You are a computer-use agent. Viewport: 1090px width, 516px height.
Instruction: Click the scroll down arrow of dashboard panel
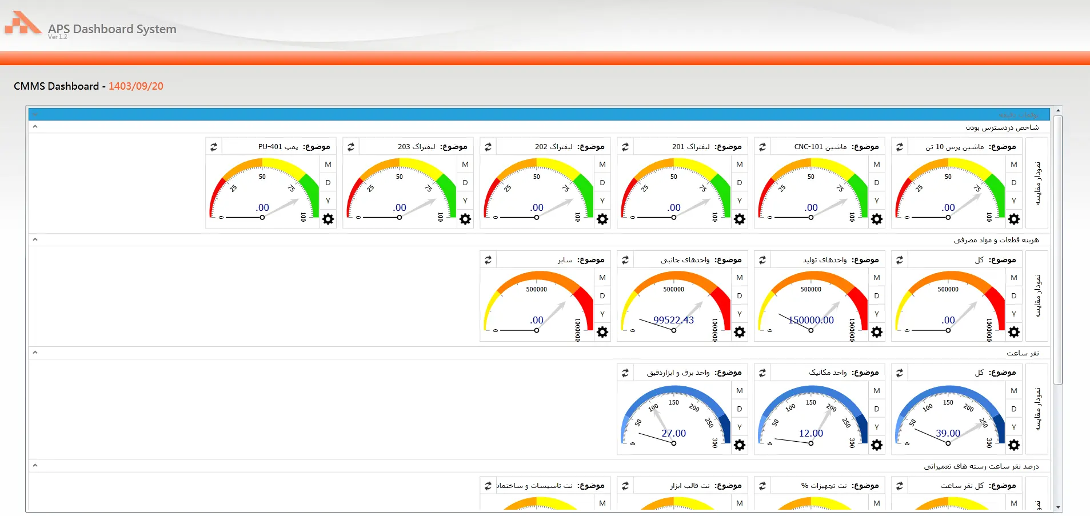coord(1058,507)
